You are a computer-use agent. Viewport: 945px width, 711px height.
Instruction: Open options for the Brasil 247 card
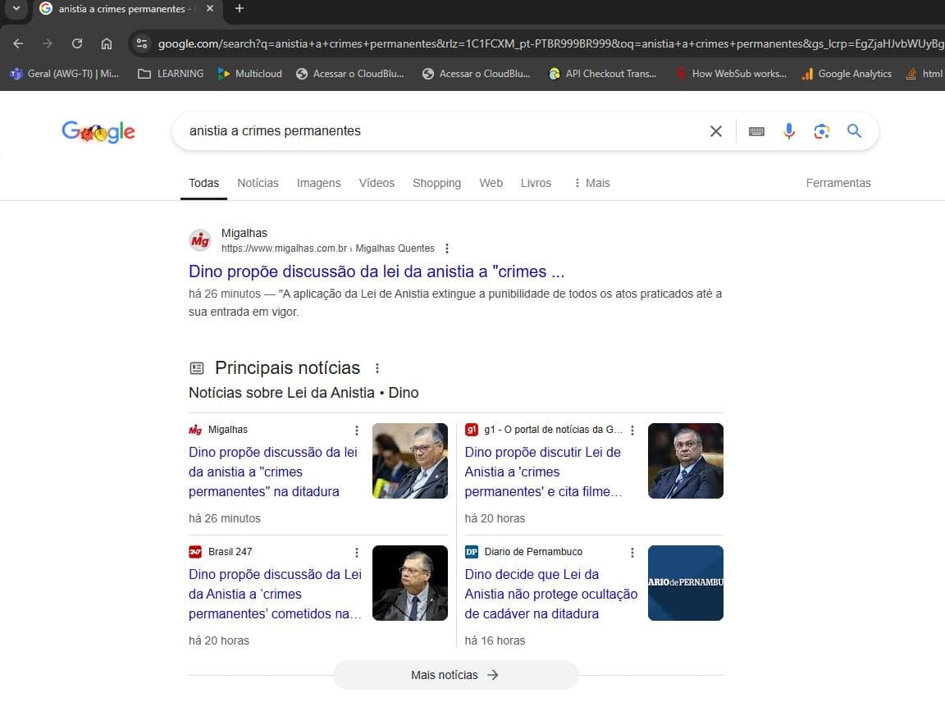click(357, 553)
